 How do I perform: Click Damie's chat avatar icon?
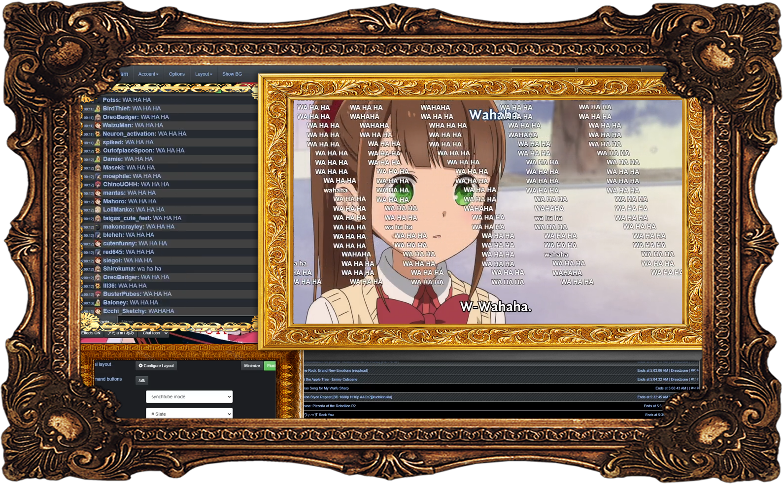pyautogui.click(x=98, y=159)
